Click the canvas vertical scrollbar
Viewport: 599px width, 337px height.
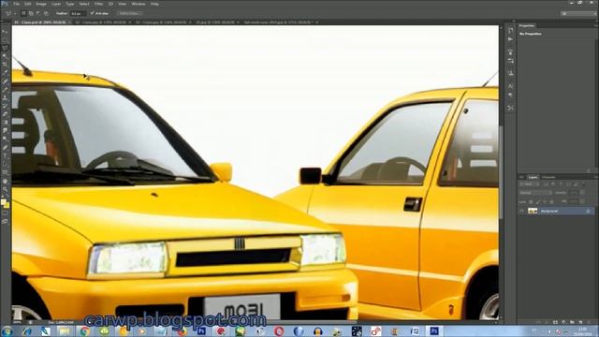coord(501,172)
